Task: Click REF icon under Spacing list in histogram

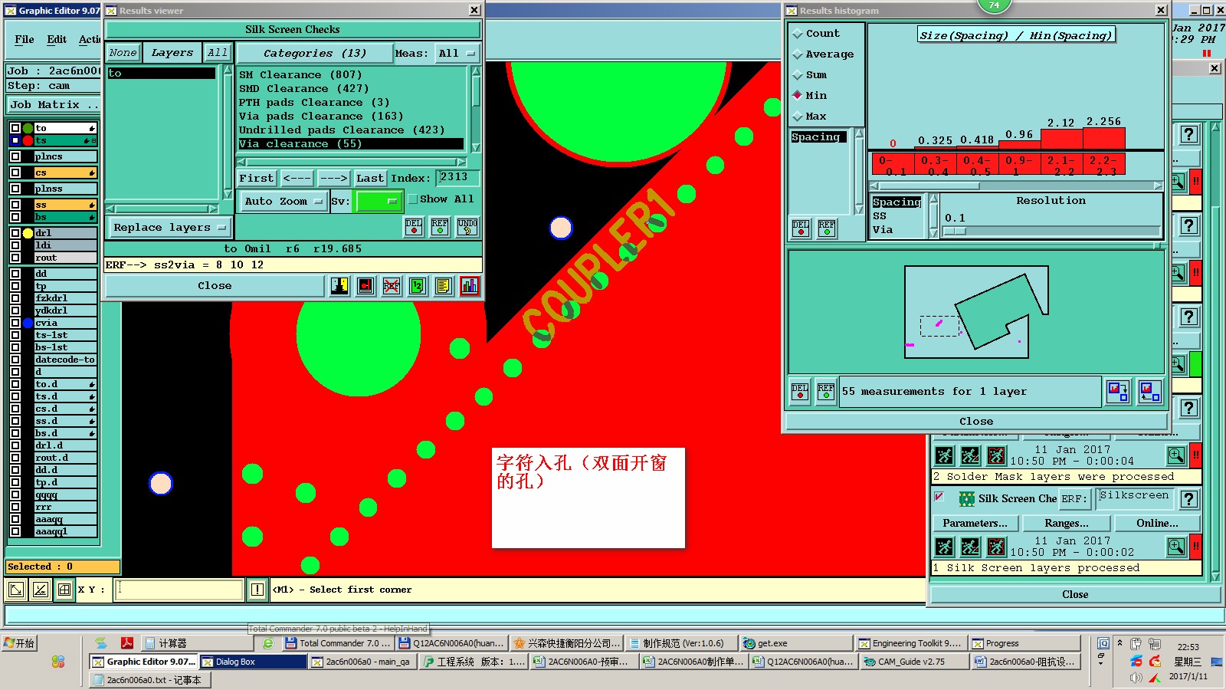Action: [827, 228]
